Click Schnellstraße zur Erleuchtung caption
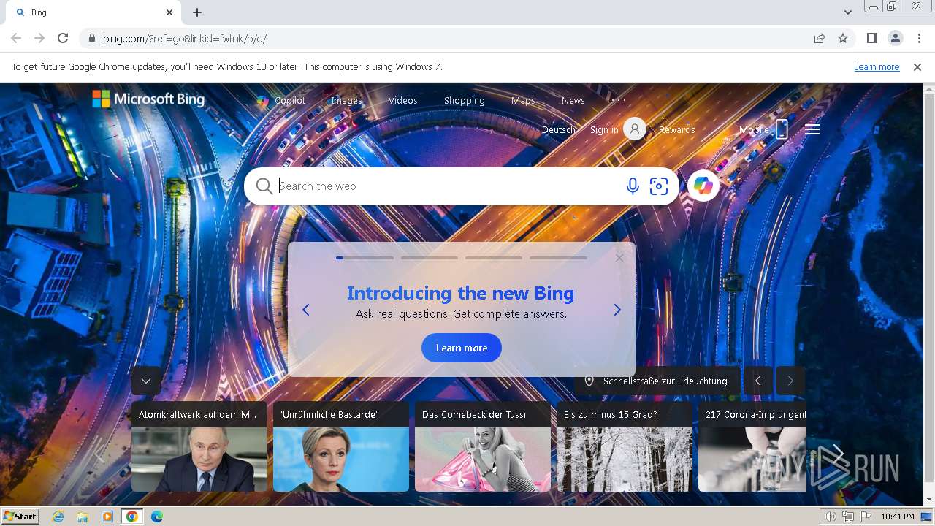Screen dimensions: 935x526 665,381
